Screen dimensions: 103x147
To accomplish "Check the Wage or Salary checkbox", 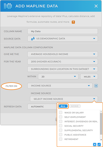I will 61,112.
